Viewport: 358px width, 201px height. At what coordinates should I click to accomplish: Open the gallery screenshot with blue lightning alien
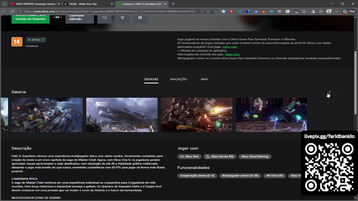[x=271, y=115]
